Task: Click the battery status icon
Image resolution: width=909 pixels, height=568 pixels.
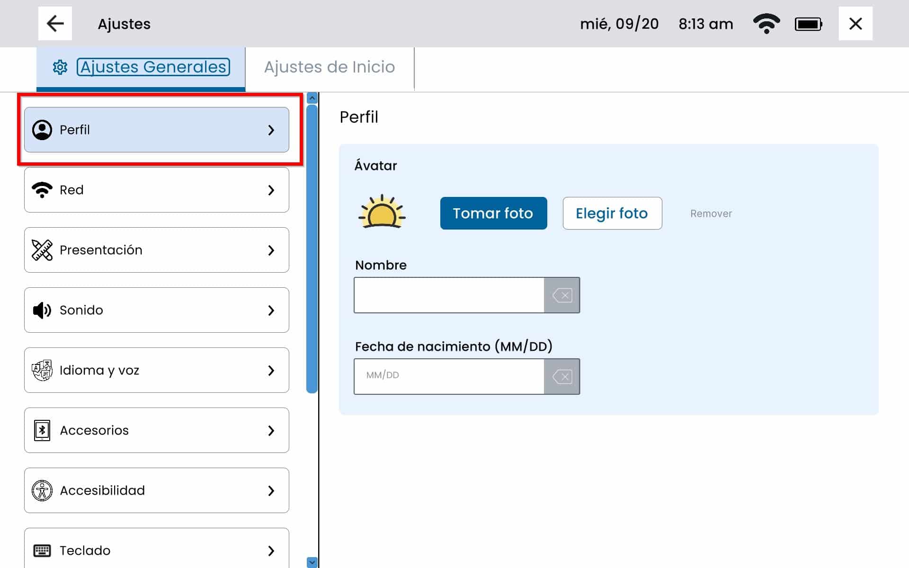Action: 808,24
